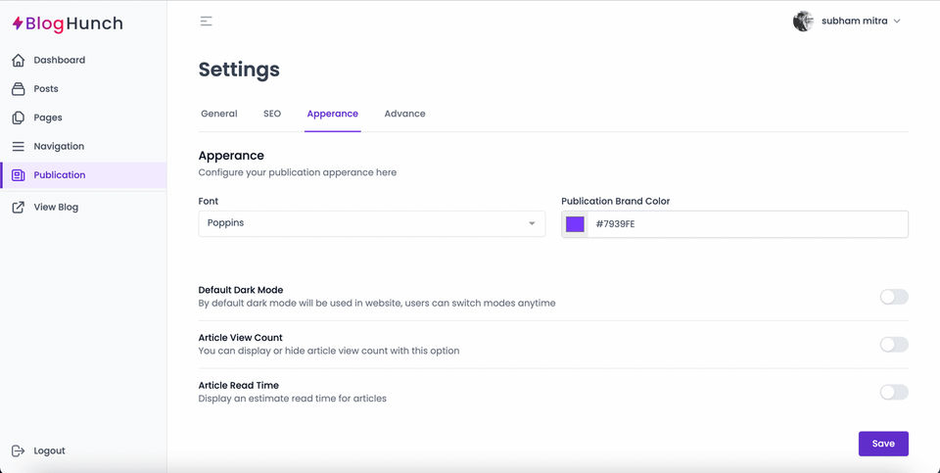
Task: Click the Publication newspaper icon
Action: coord(19,175)
